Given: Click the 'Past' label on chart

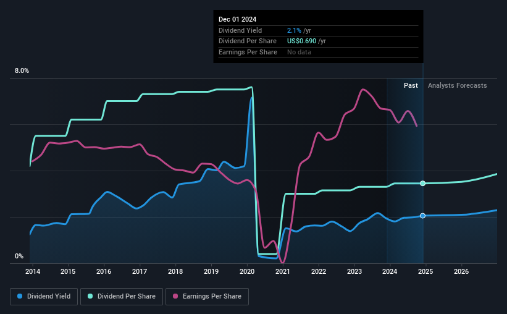Looking at the screenshot, I should pyautogui.click(x=411, y=85).
